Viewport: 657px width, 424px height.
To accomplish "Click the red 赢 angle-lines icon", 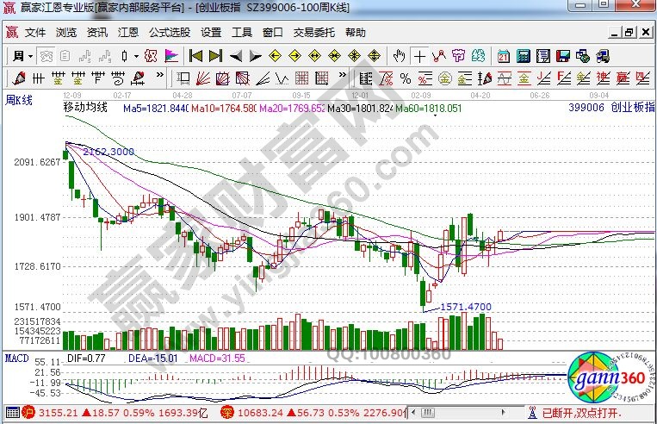I will tap(623, 78).
